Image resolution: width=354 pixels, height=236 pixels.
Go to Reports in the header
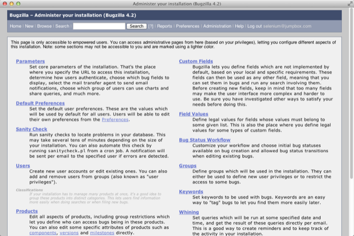[x=164, y=26]
